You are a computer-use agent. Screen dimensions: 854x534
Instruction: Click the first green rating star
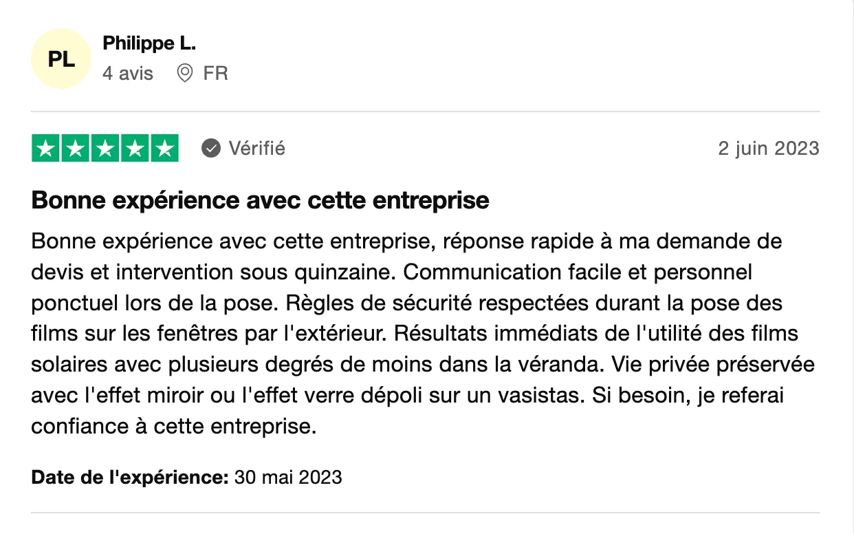click(x=46, y=149)
